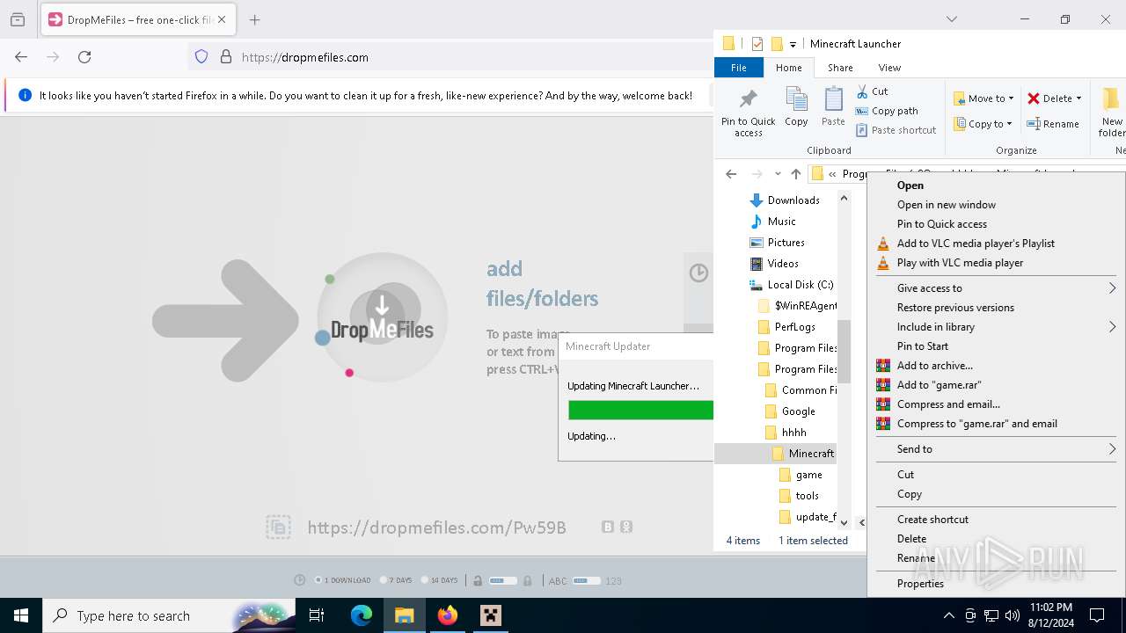Open Explorer recent locations dropdown
This screenshot has width=1126, height=633.
click(778, 174)
